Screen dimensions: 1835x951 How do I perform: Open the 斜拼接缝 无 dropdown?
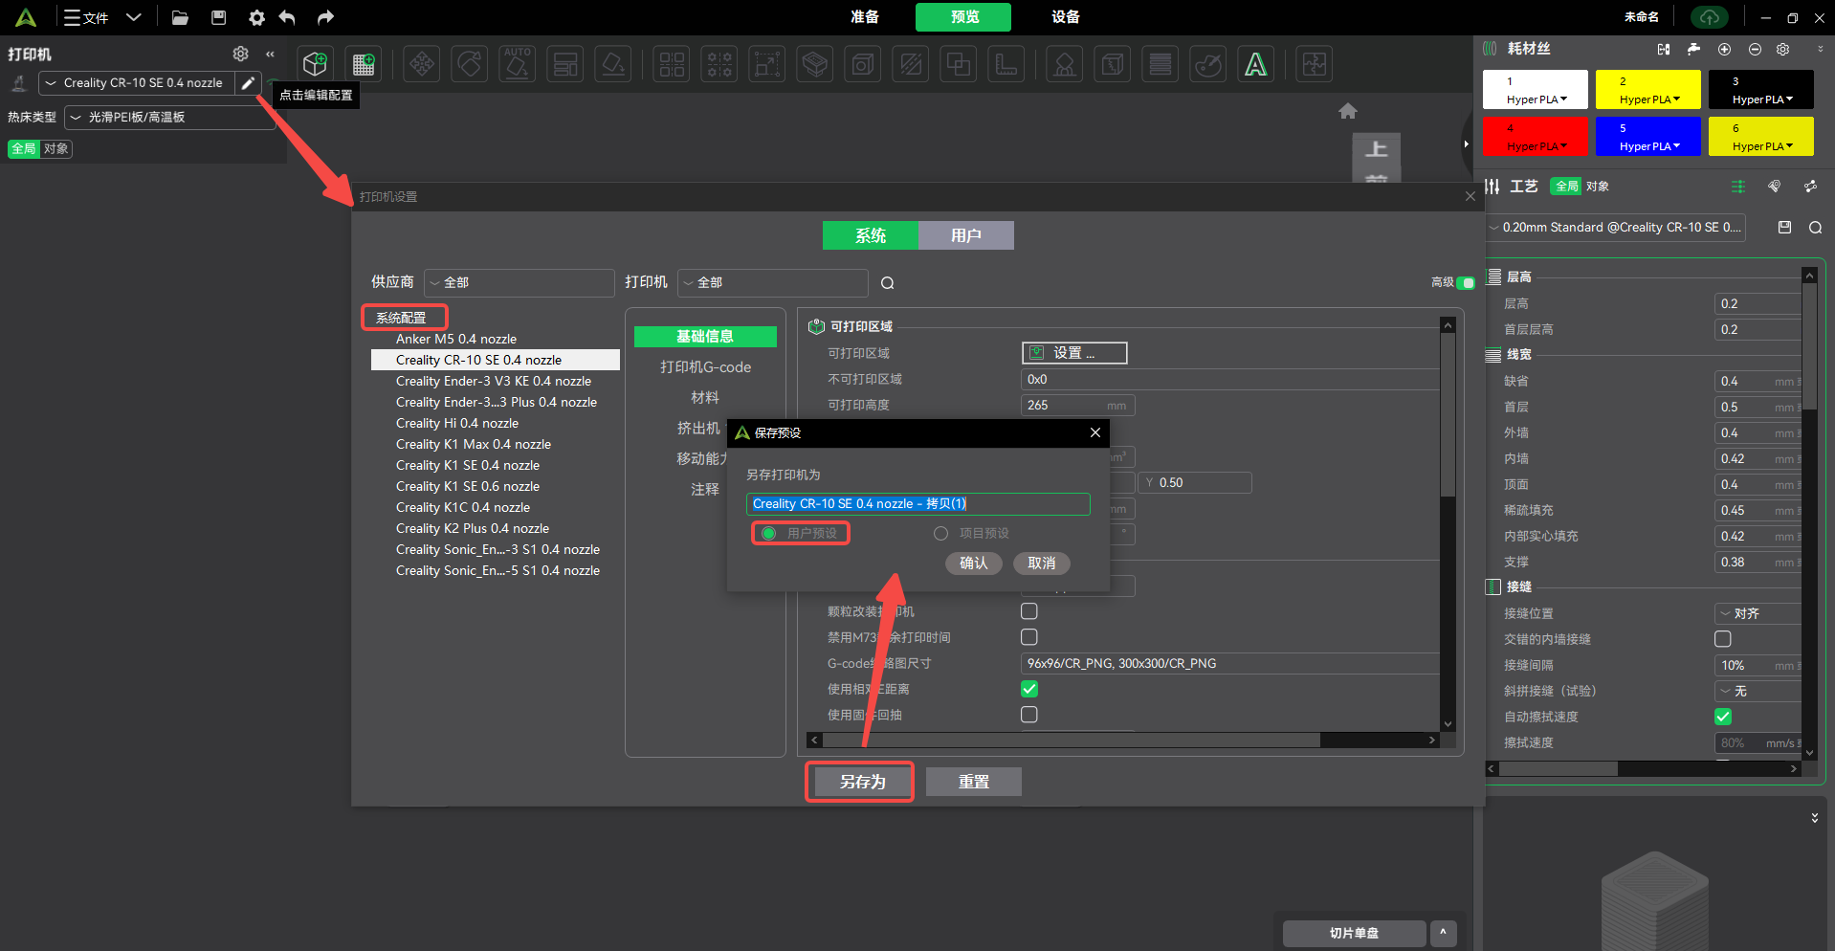[1758, 691]
